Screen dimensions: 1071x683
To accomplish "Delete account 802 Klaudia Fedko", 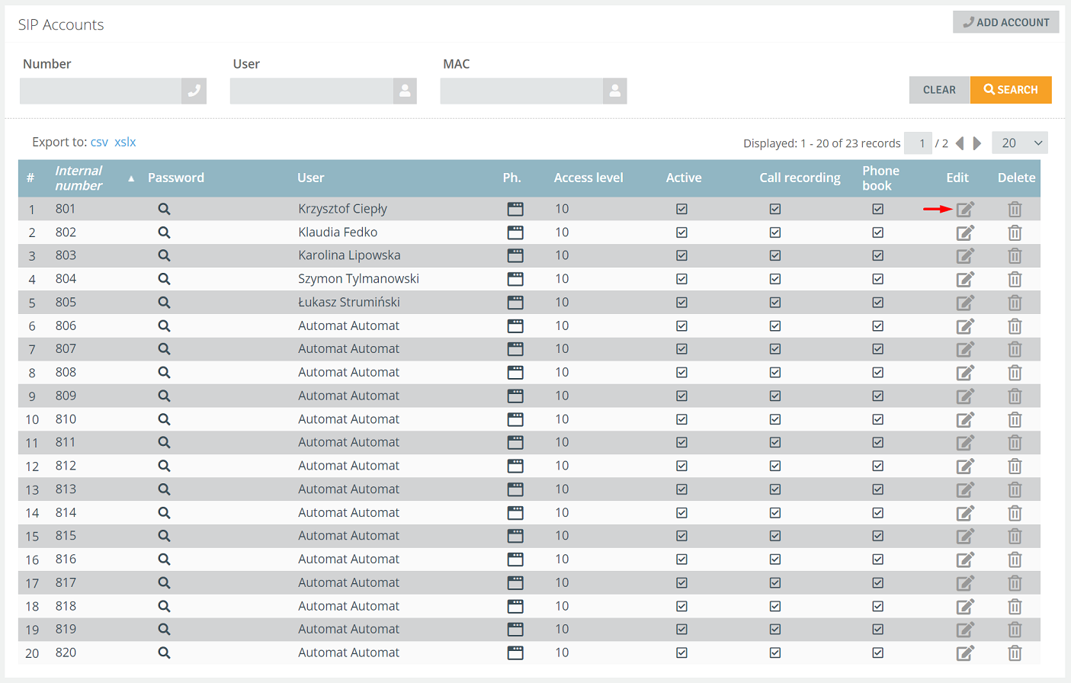I will pos(1015,232).
